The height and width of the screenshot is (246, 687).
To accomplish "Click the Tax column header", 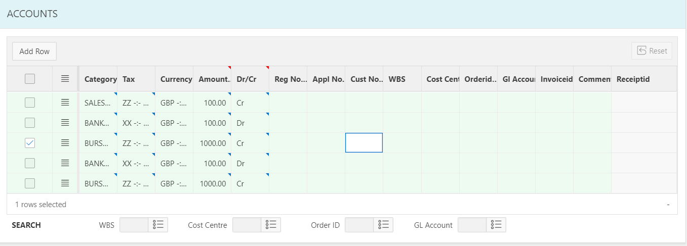I will coord(136,79).
